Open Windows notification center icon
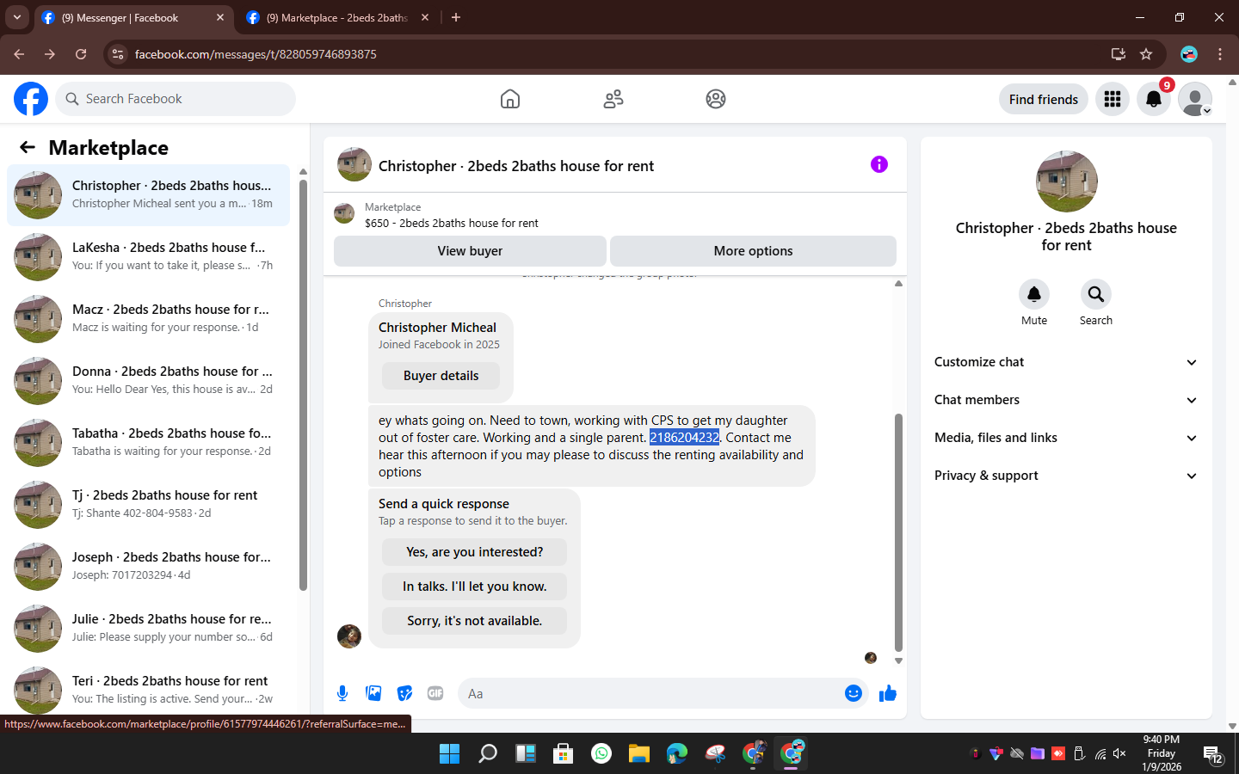1239x774 pixels. point(1213,754)
